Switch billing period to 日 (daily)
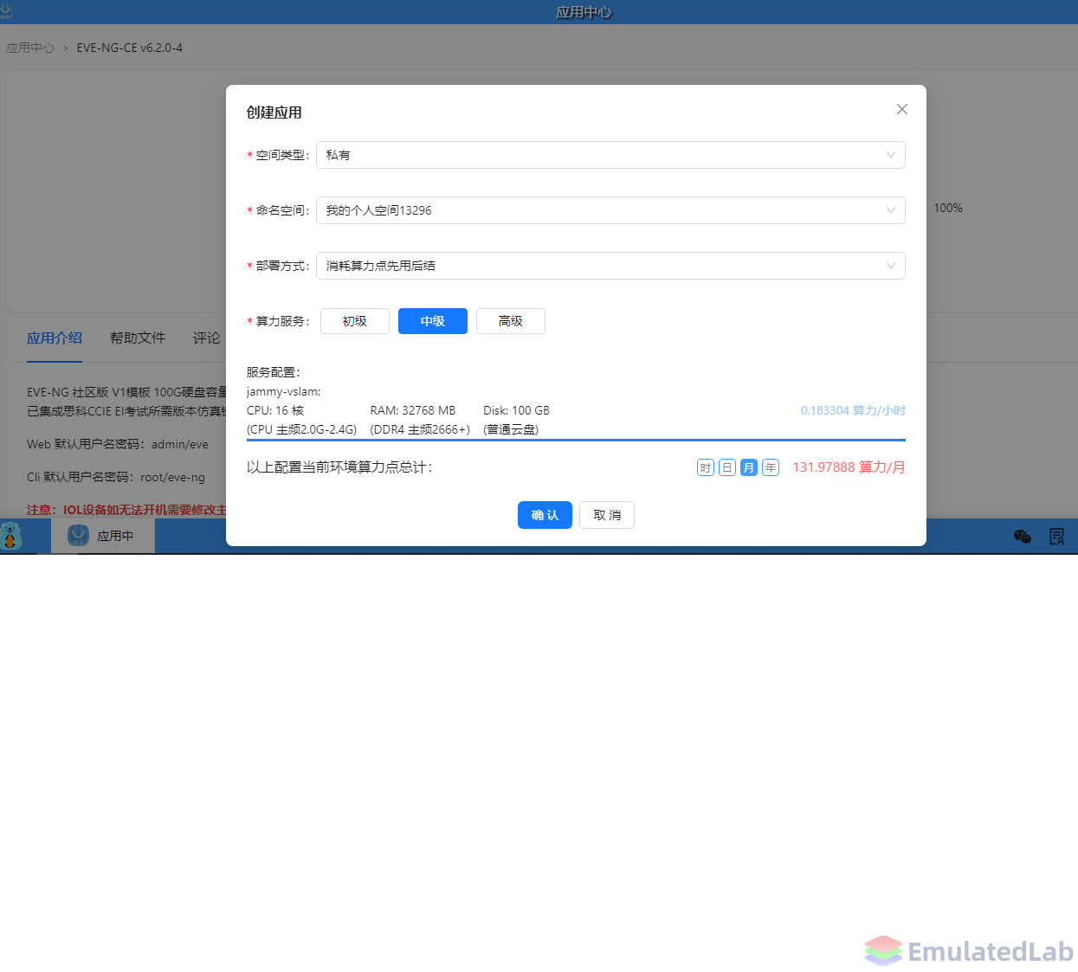 tap(727, 467)
